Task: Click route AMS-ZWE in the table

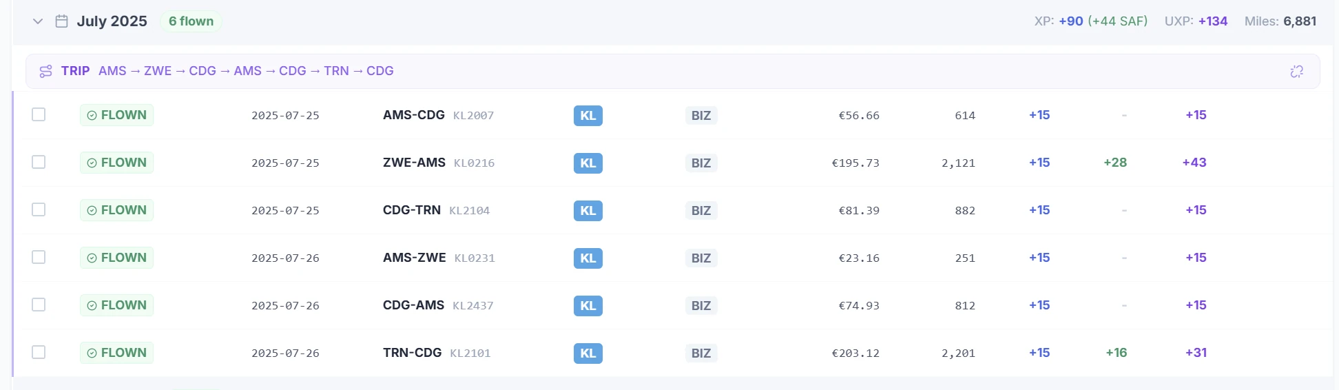Action: click(415, 258)
